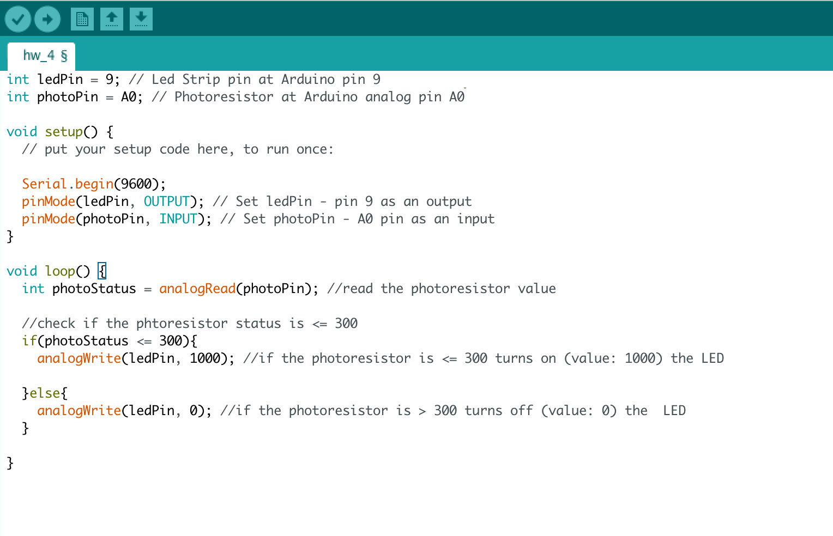Click the else keyword
Screen dimensions: 833x536
45,393
